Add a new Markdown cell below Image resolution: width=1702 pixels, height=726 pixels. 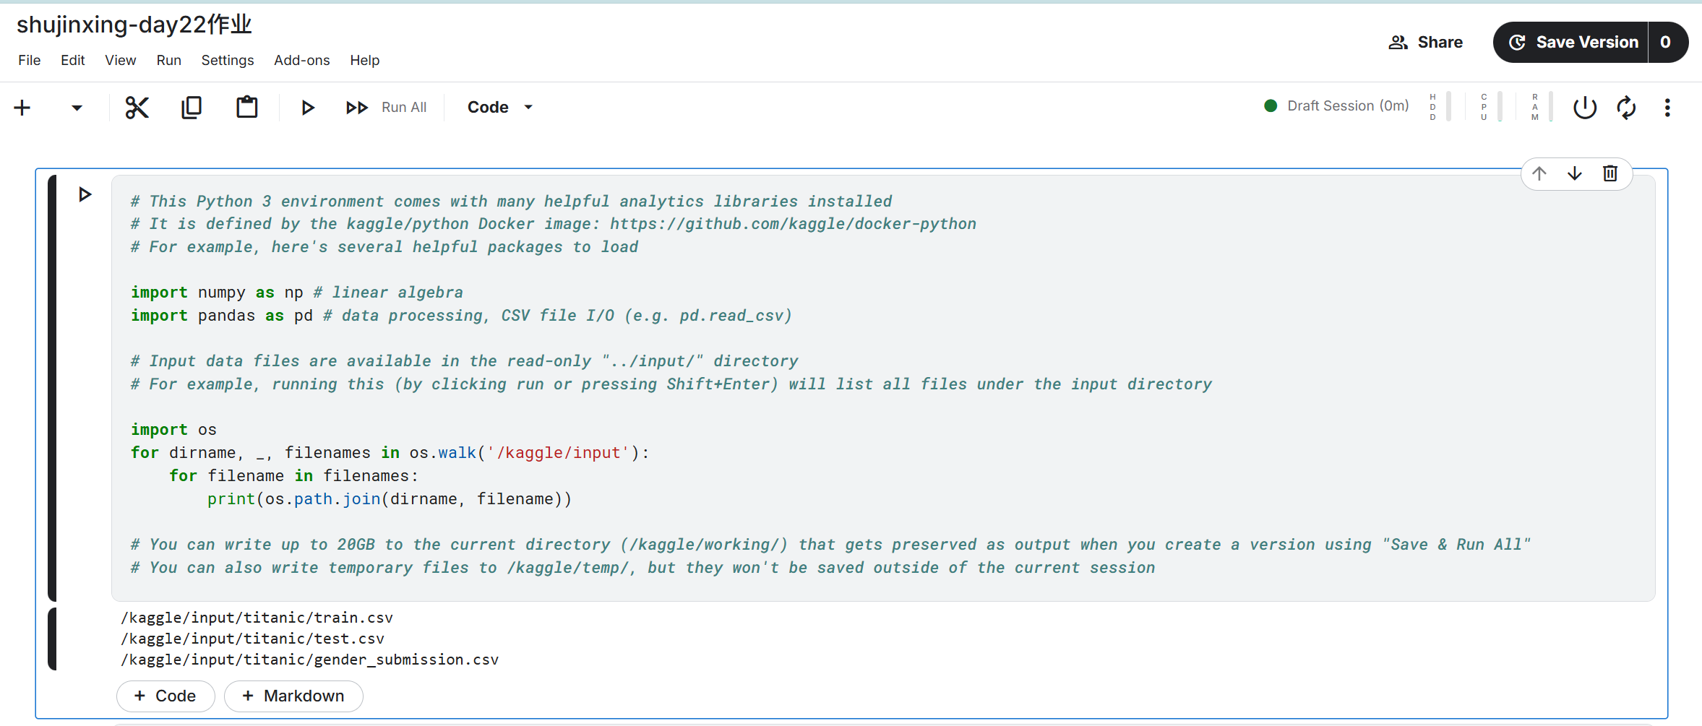pyautogui.click(x=293, y=696)
